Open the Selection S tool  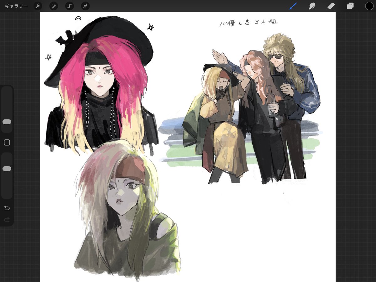69,6
